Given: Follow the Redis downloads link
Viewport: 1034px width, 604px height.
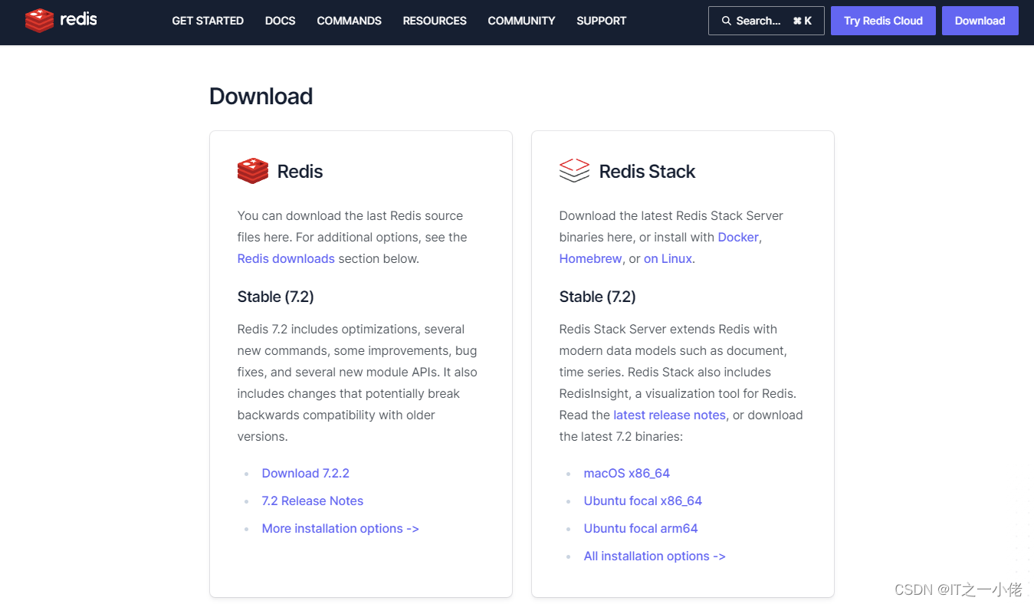Looking at the screenshot, I should pyautogui.click(x=286, y=258).
